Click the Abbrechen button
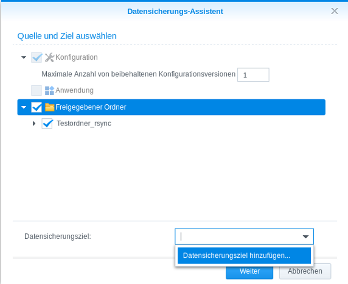This screenshot has height=284, width=348. coord(305,271)
